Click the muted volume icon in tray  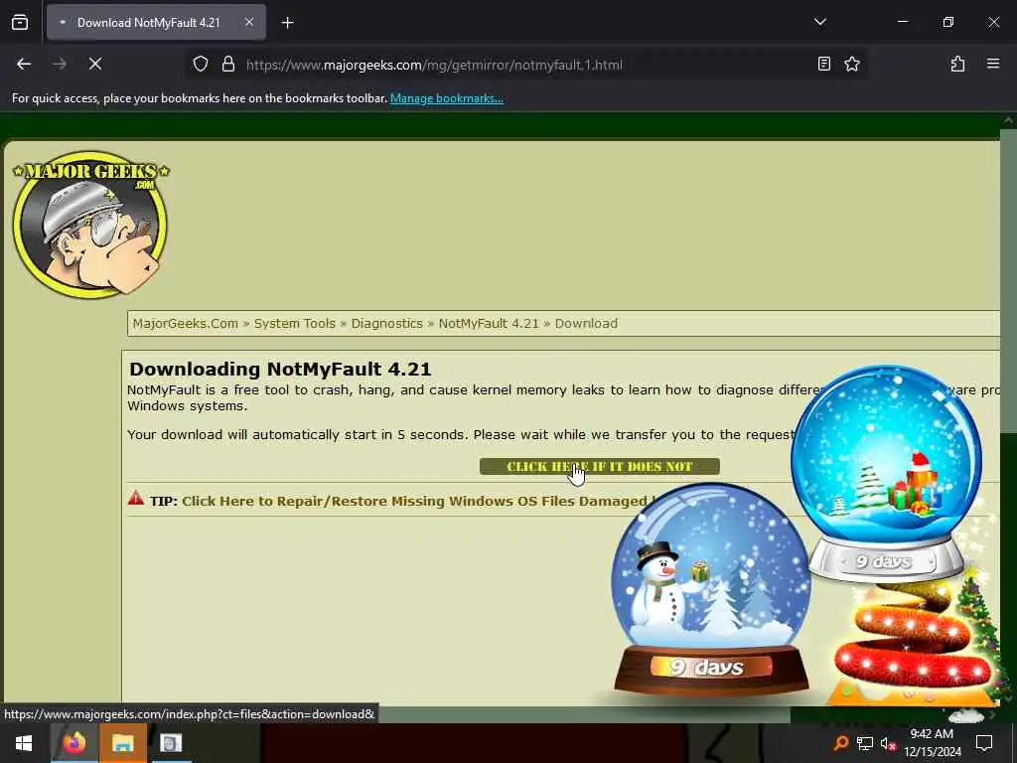tap(888, 743)
